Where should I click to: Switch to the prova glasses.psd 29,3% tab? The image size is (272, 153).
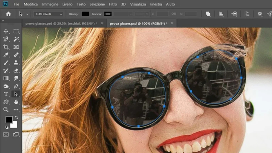click(x=61, y=23)
